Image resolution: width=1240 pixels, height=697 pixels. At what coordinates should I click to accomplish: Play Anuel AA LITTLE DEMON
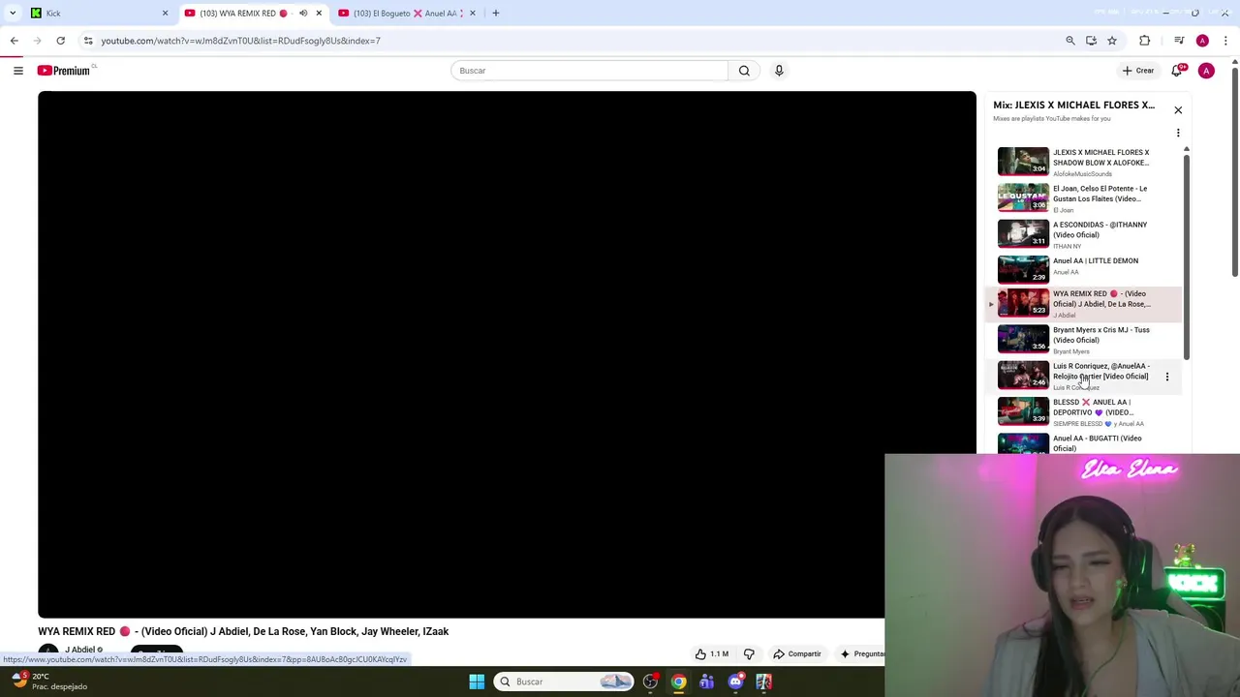click(1083, 268)
